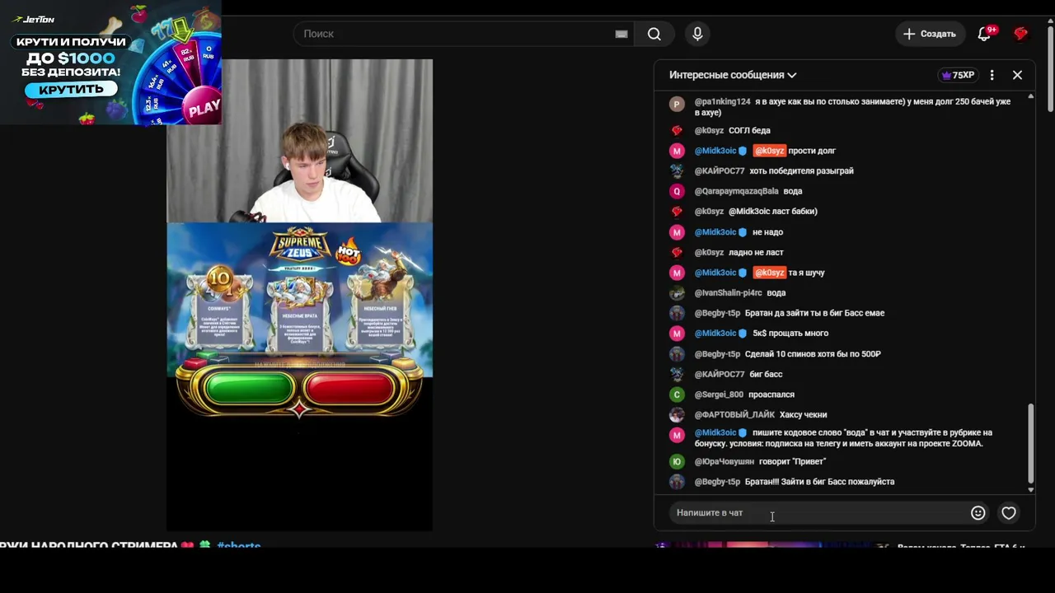Viewport: 1055px width, 593px height.
Task: Click the username @pa1nking124 in chat
Action: (723, 102)
